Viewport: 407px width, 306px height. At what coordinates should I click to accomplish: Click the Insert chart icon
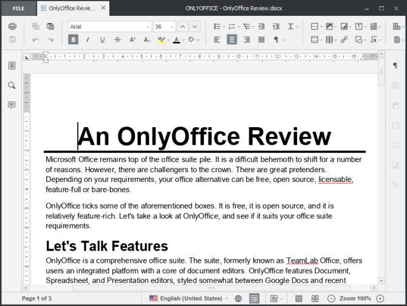tap(344, 27)
